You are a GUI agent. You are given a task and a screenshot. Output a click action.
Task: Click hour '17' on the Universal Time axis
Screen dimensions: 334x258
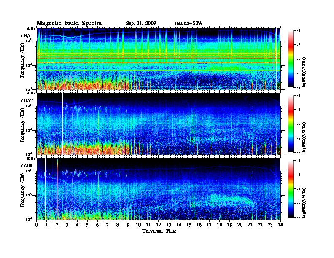209,225
